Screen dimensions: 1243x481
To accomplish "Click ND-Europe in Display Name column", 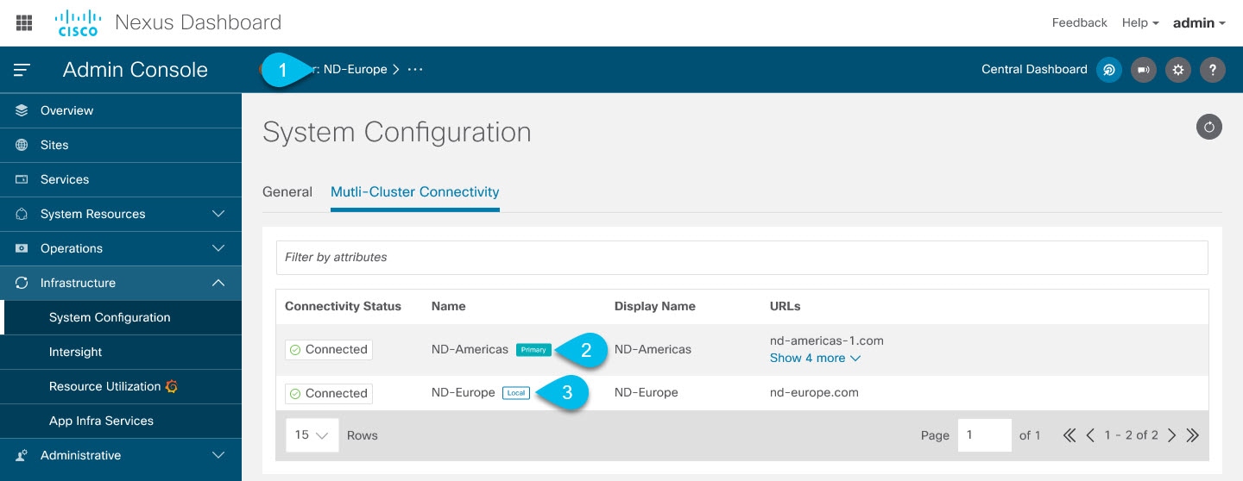I will (x=646, y=392).
